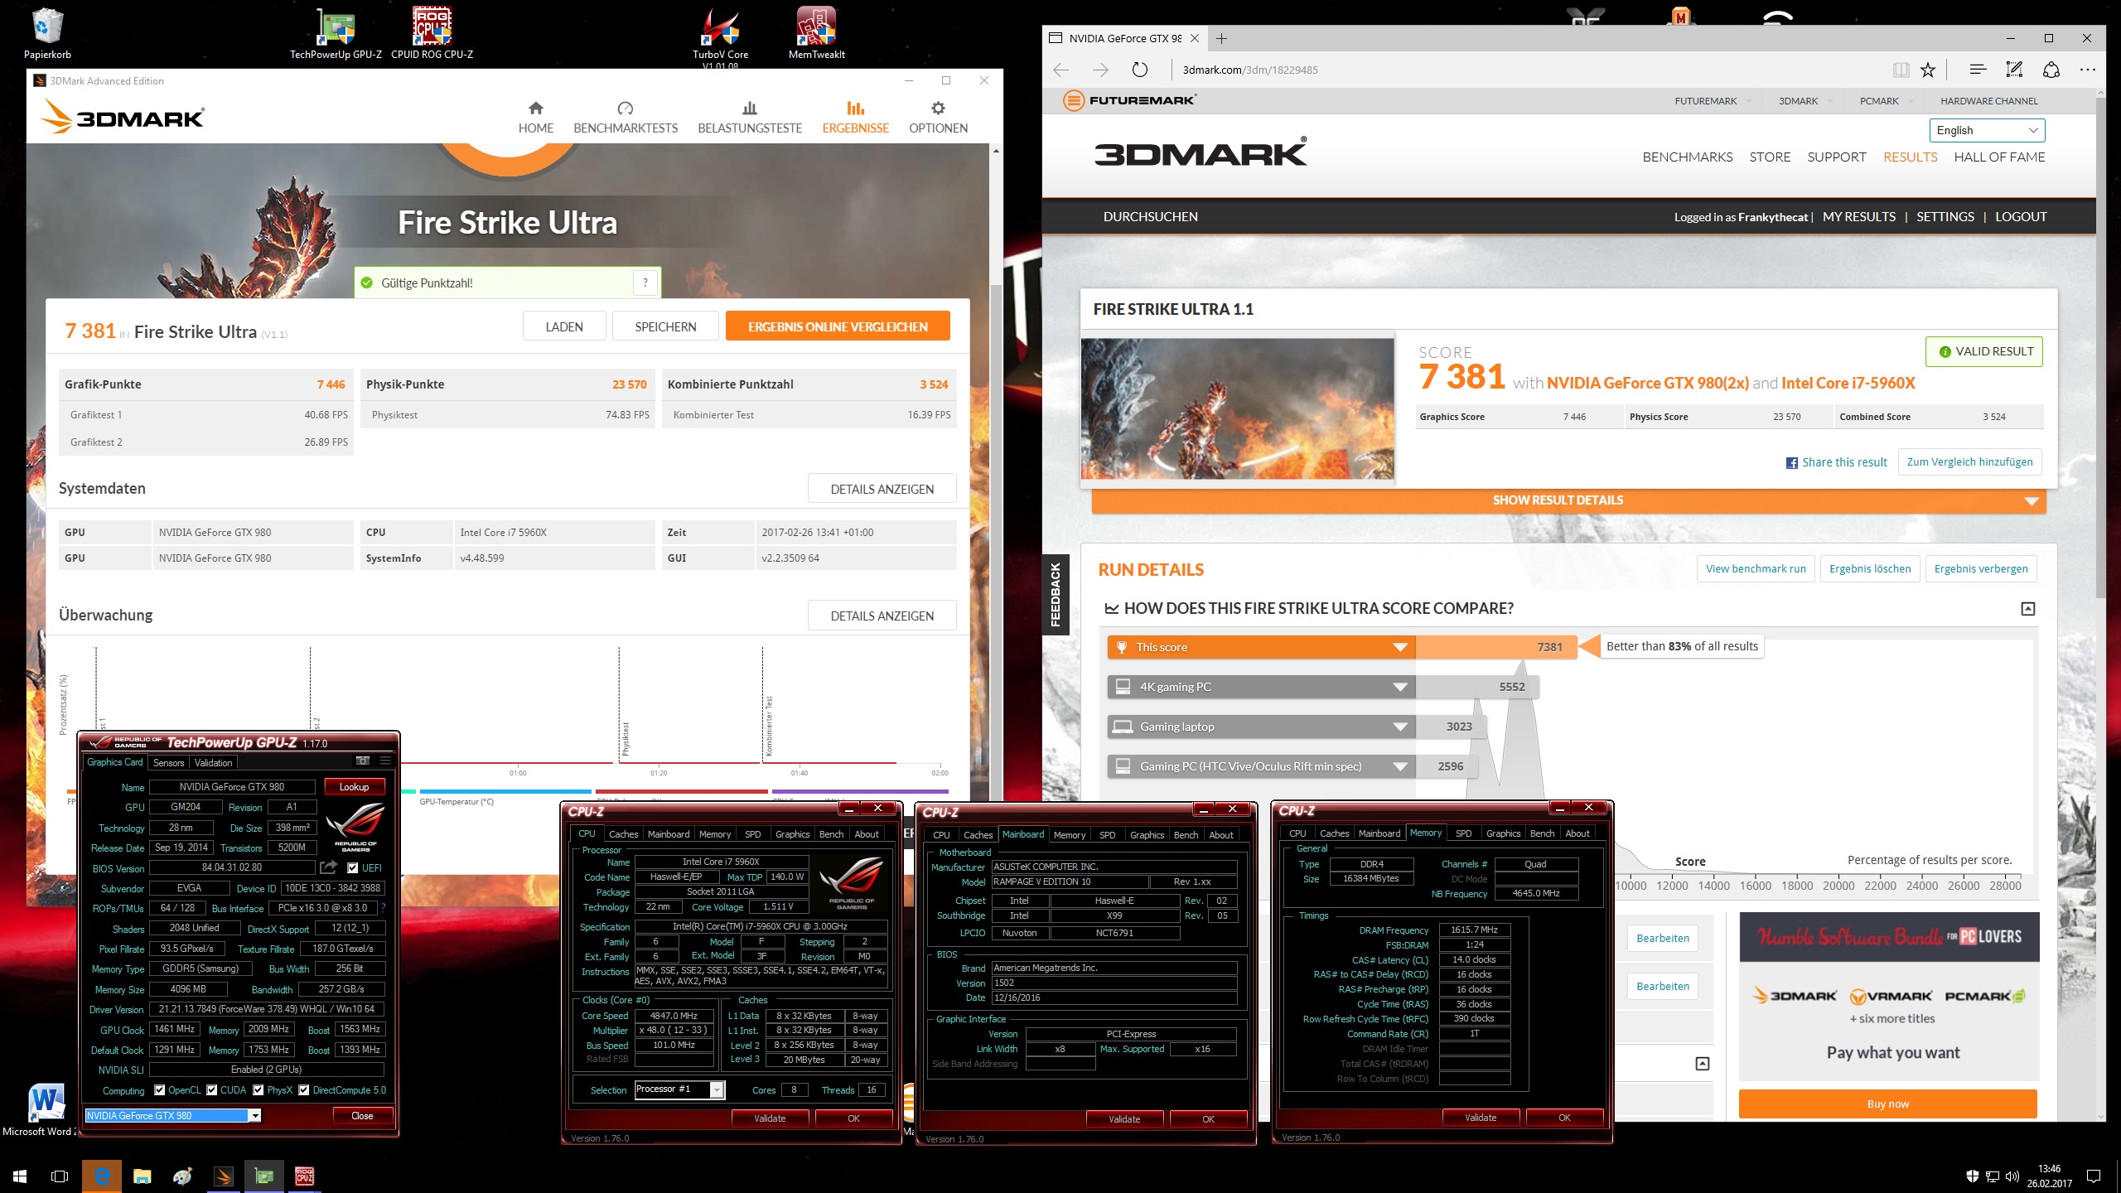Open TechPowerUp GPU-Z desktop shortcut
This screenshot has width=2121, height=1193.
pyautogui.click(x=336, y=33)
